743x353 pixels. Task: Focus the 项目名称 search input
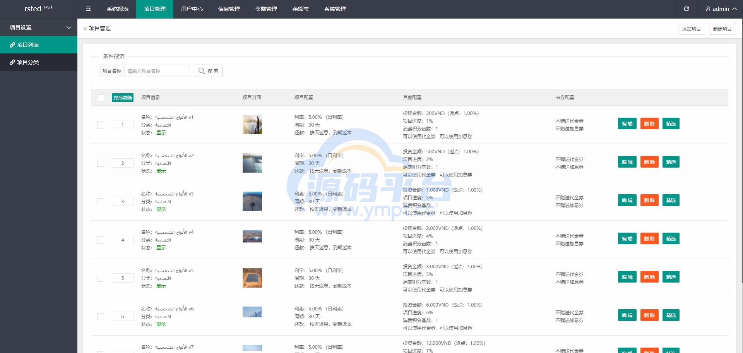(x=157, y=71)
